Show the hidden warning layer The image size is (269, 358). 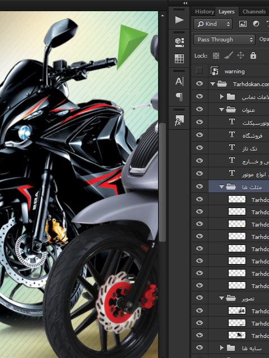[200, 71]
